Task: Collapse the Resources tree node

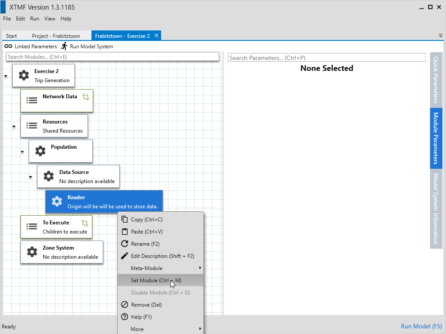Action: pos(14,127)
